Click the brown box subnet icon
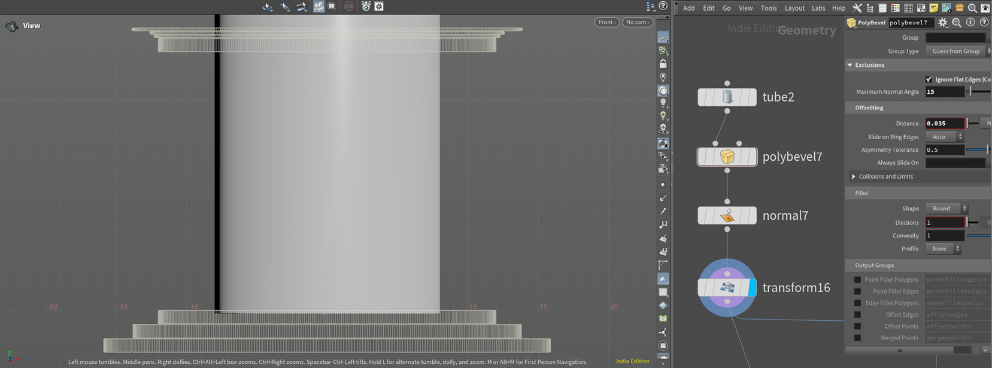 960,8
